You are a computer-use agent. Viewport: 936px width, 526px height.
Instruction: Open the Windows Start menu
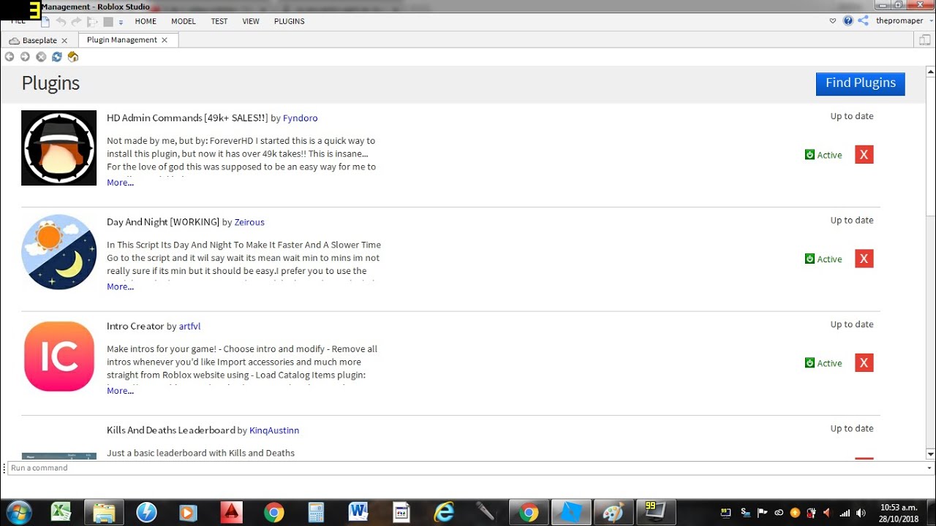pos(18,512)
